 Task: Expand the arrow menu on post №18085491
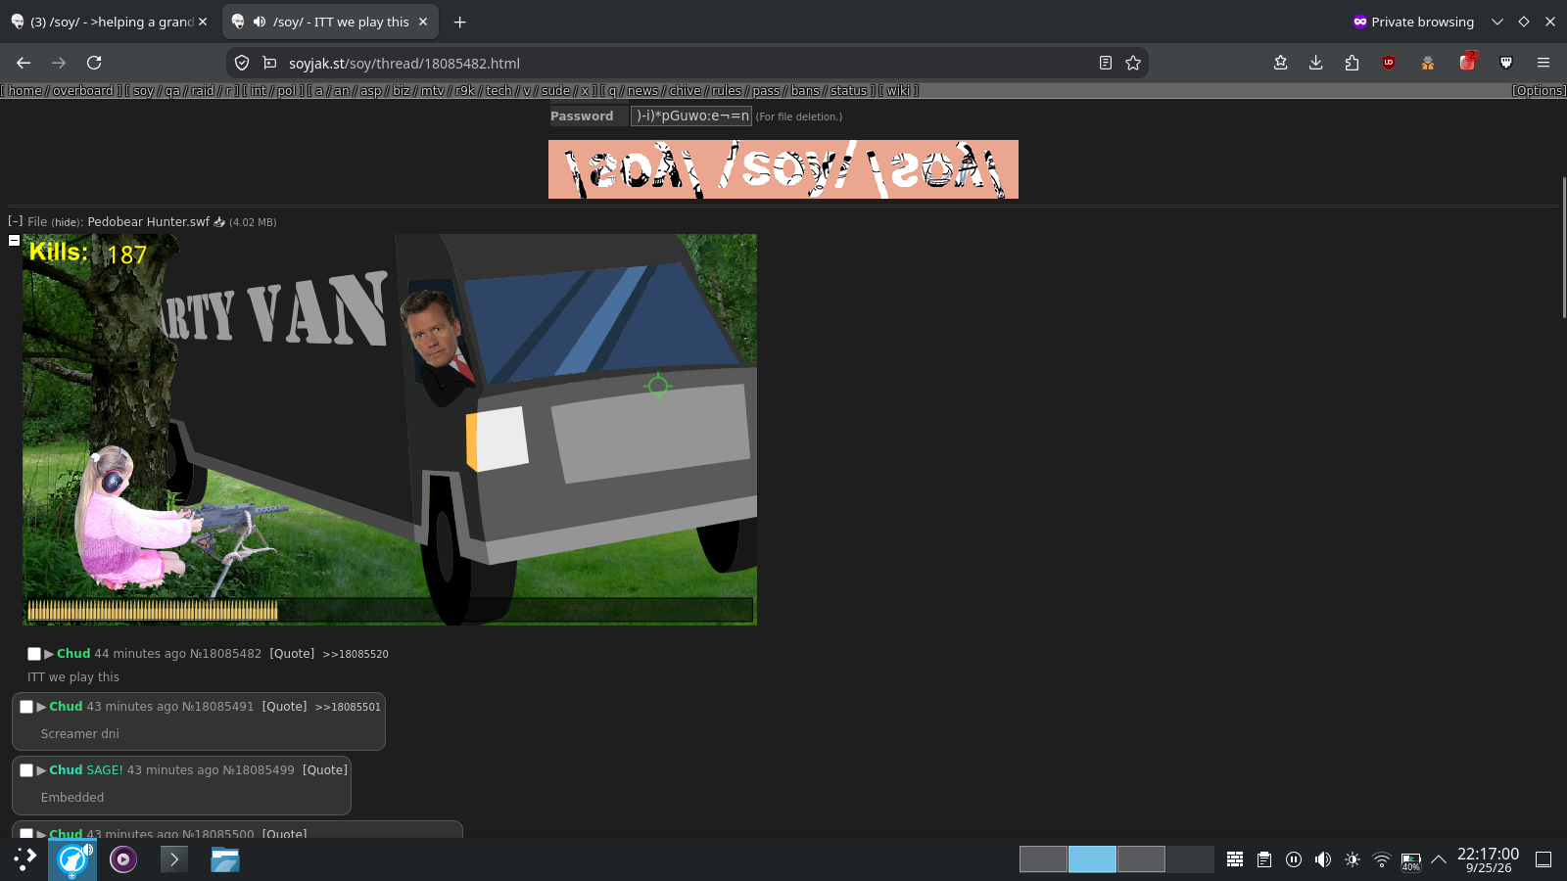click(x=41, y=707)
